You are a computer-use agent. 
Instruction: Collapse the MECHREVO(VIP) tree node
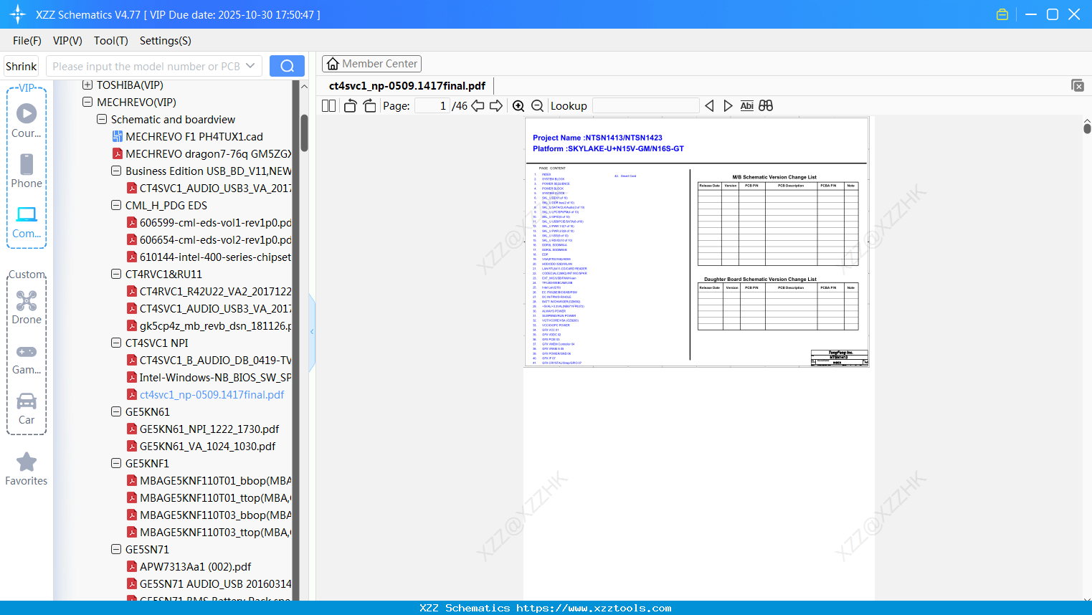(87, 102)
